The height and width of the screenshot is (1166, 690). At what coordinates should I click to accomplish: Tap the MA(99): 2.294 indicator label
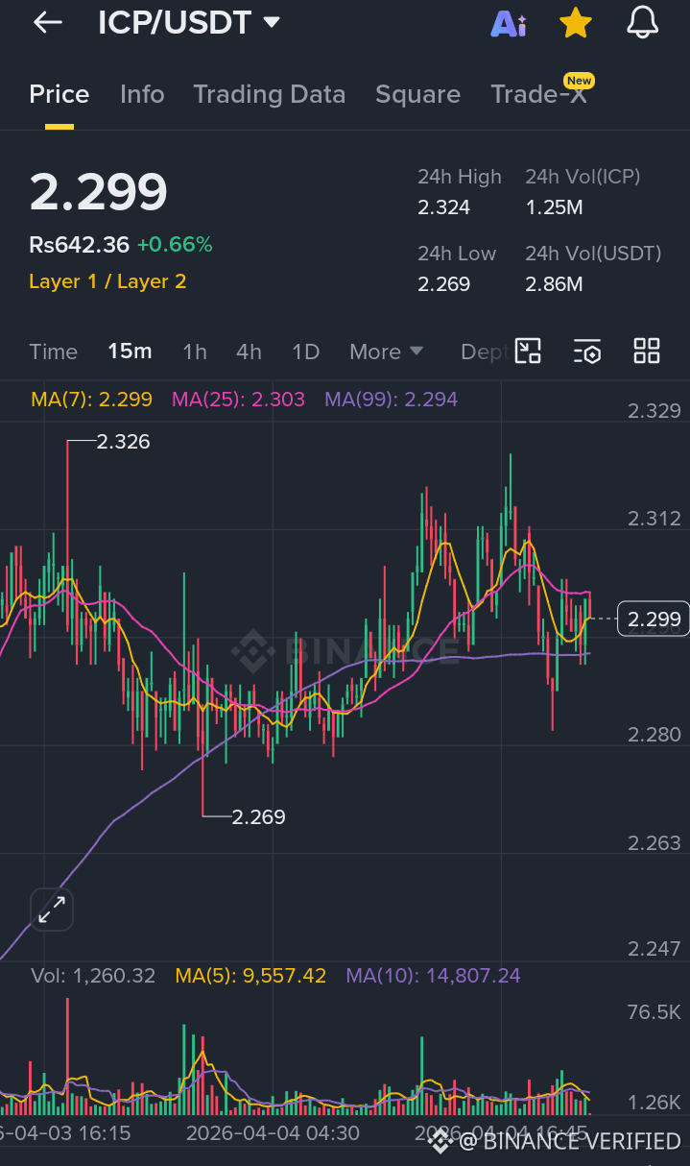click(x=391, y=399)
